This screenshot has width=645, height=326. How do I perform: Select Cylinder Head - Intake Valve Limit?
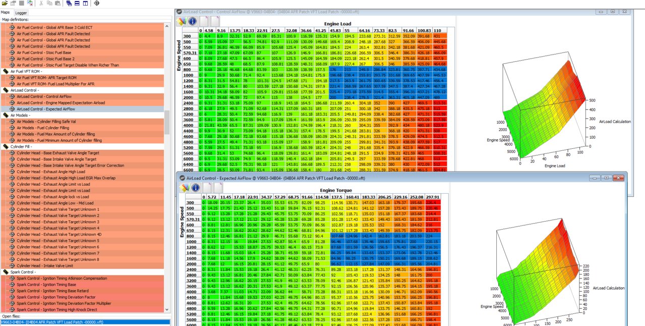82,265
